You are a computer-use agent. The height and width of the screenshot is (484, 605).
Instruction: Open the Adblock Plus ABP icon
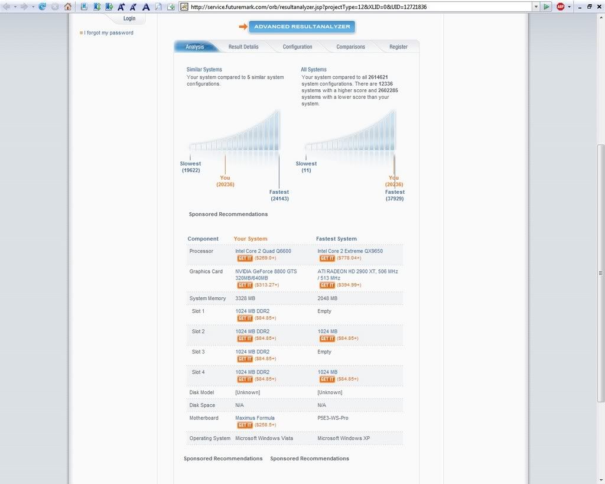[x=560, y=7]
